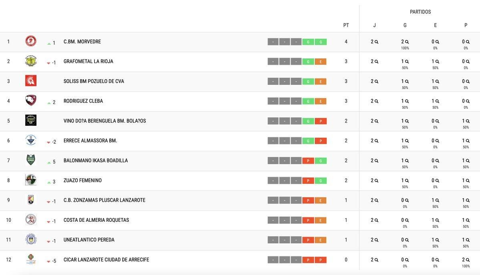Click the C.BM. Morvedre team logo
The image size is (480, 275).
[x=31, y=41]
